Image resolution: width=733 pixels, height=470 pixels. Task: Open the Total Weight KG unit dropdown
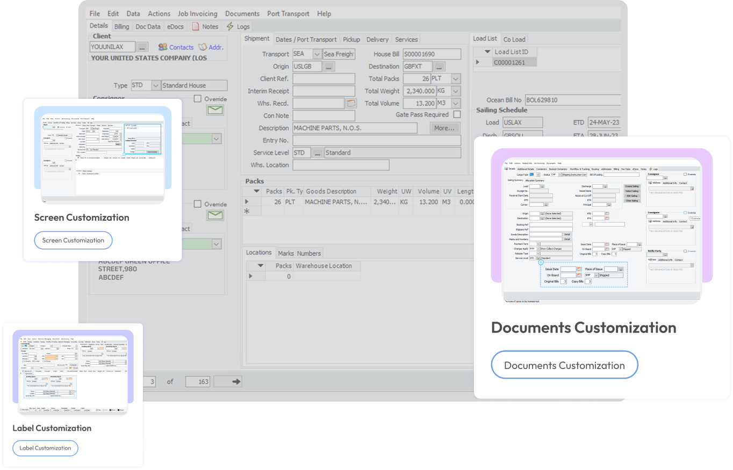tap(456, 91)
